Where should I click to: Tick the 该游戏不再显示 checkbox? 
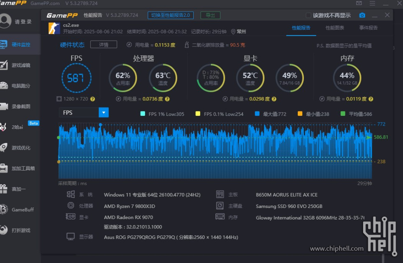click(x=308, y=16)
